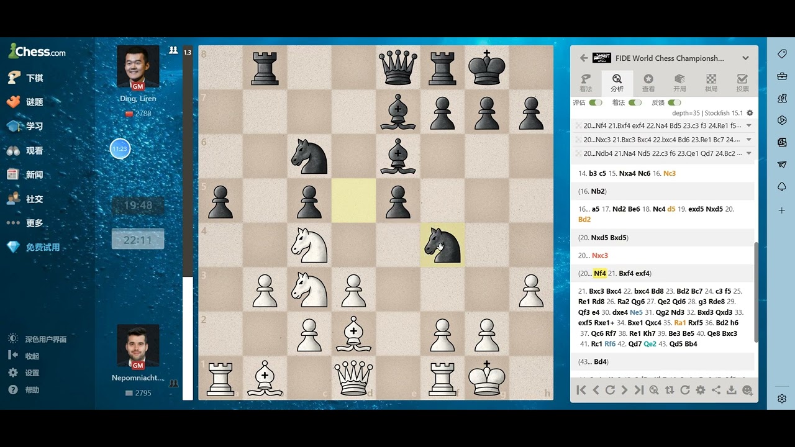
Task: Select move Bd2 in the main line
Action: click(584, 219)
